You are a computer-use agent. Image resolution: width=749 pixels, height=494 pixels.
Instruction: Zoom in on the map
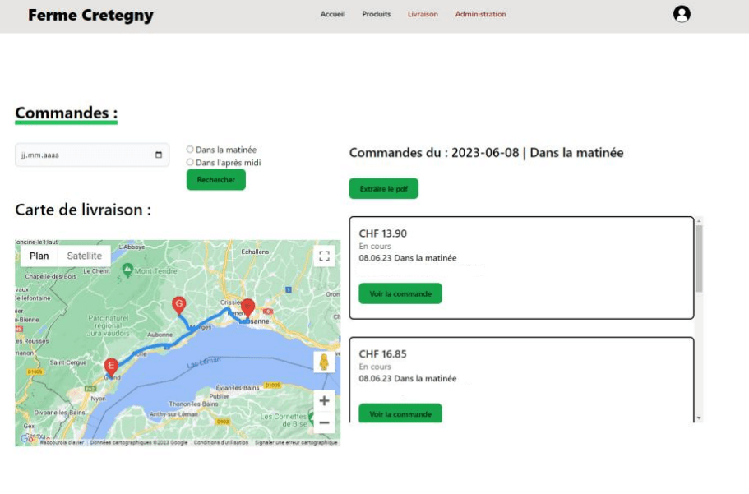pyautogui.click(x=323, y=400)
